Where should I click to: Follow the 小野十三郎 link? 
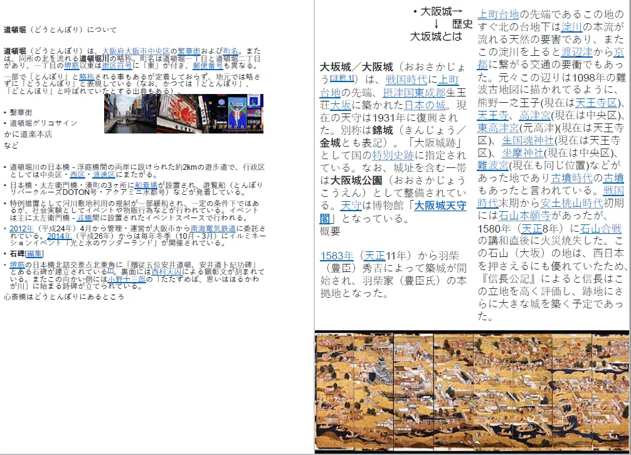tap(126, 279)
